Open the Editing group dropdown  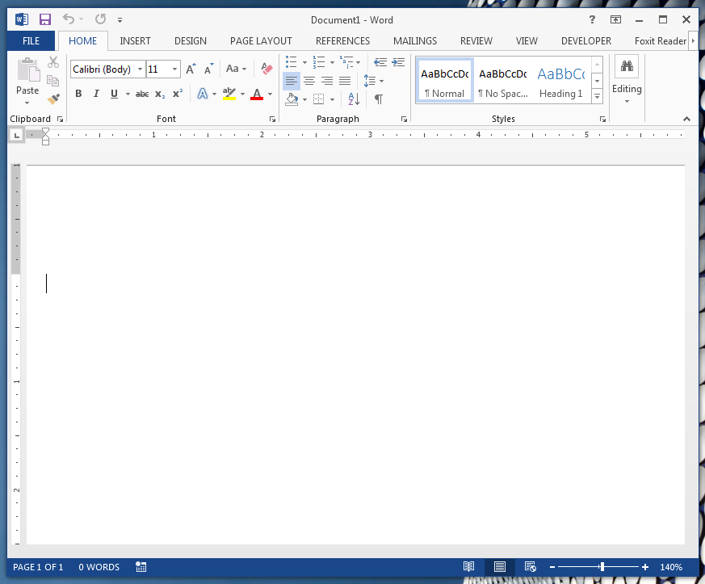(x=627, y=80)
